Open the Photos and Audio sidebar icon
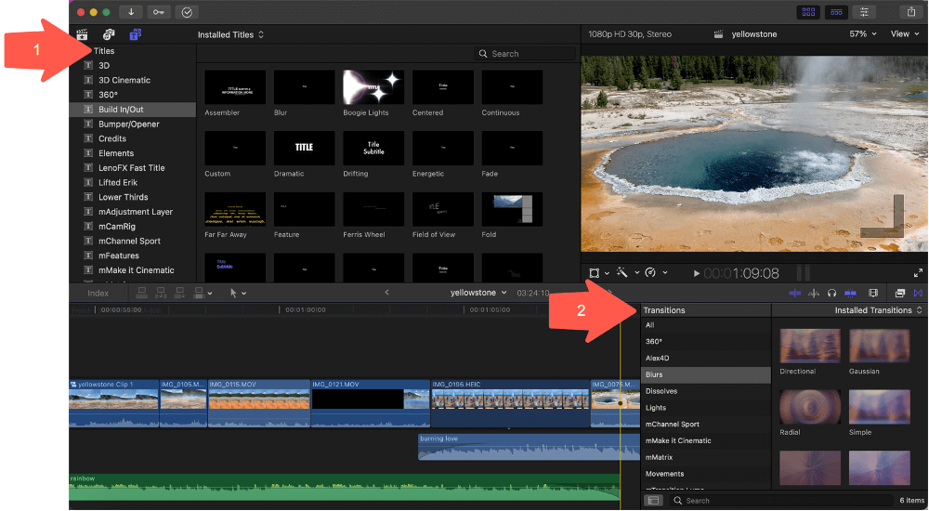Viewport: 929px width, 511px height. tap(109, 34)
